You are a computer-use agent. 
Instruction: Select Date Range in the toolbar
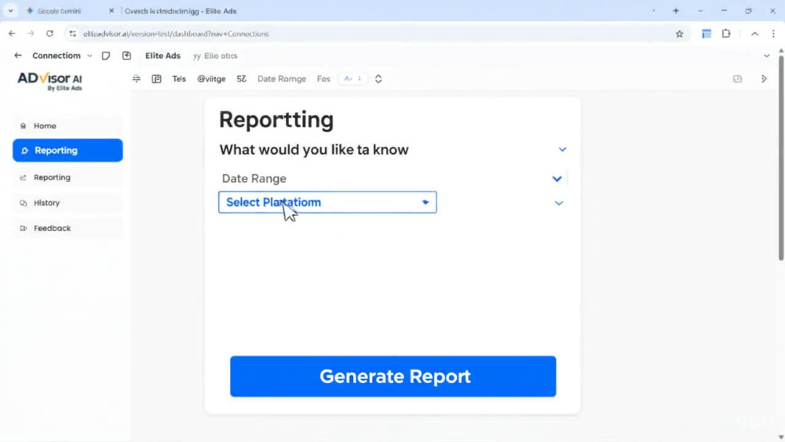point(281,79)
